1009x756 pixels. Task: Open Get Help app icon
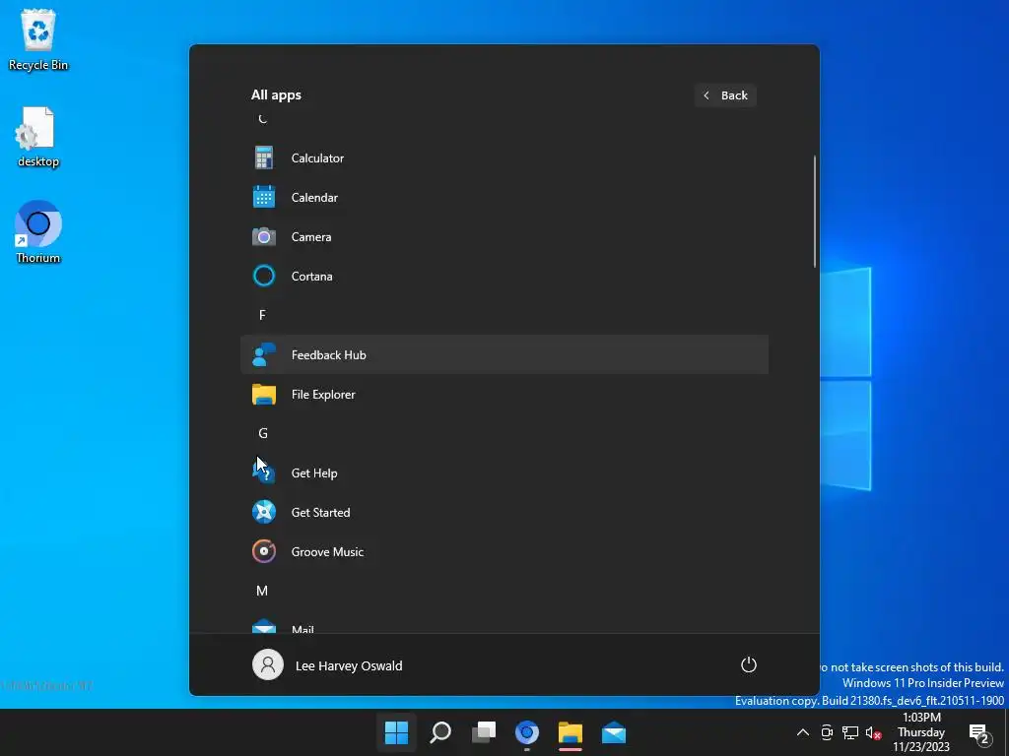tap(264, 472)
